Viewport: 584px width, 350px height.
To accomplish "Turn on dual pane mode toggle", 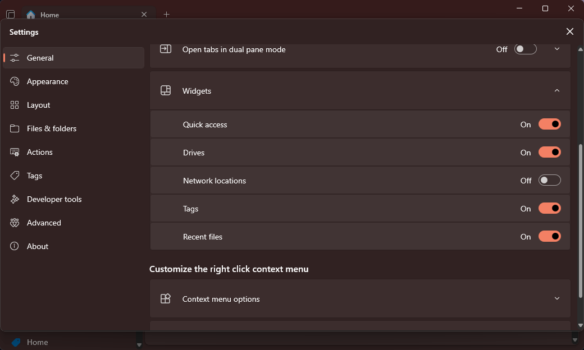I will (525, 49).
